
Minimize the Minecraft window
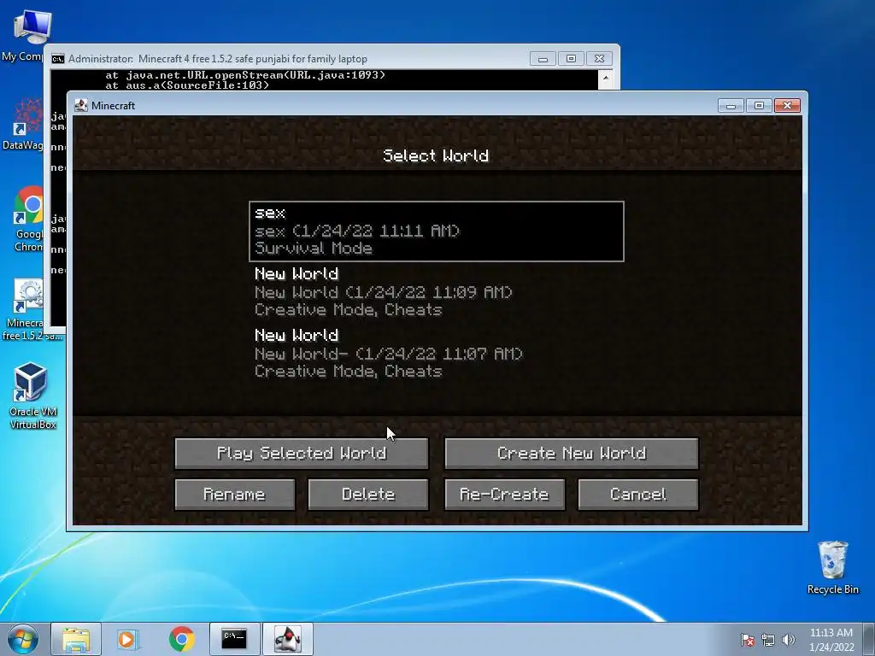(731, 105)
